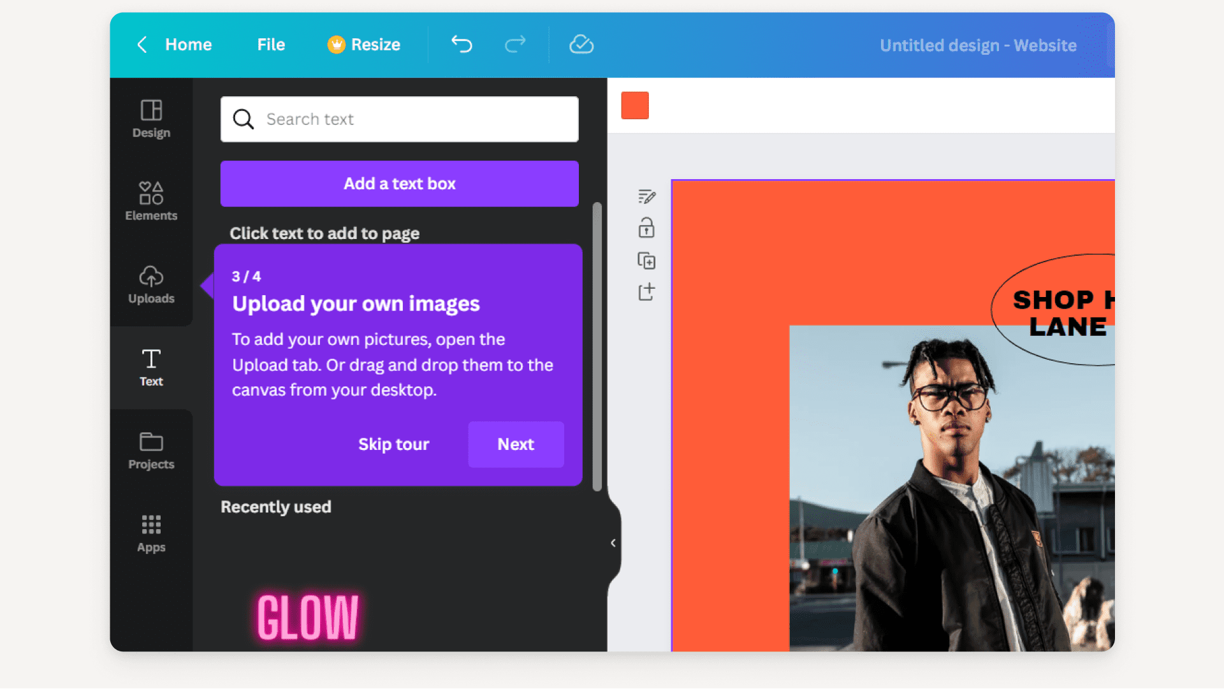Screen dimensions: 1224x689
Task: Toggle the page lock
Action: [646, 228]
